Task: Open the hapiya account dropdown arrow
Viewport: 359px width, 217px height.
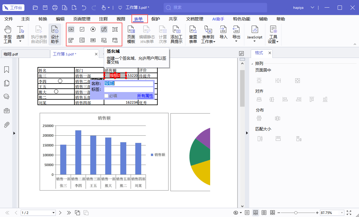Action: click(313, 8)
